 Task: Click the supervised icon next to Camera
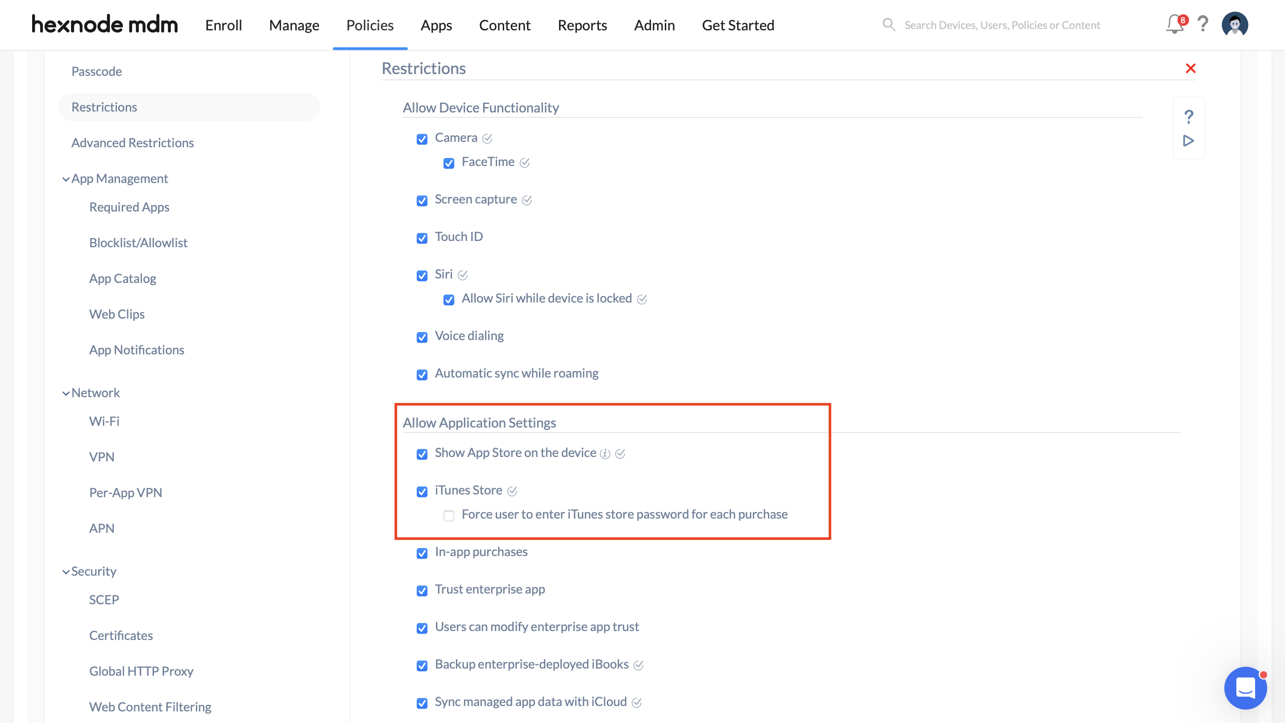[487, 139]
